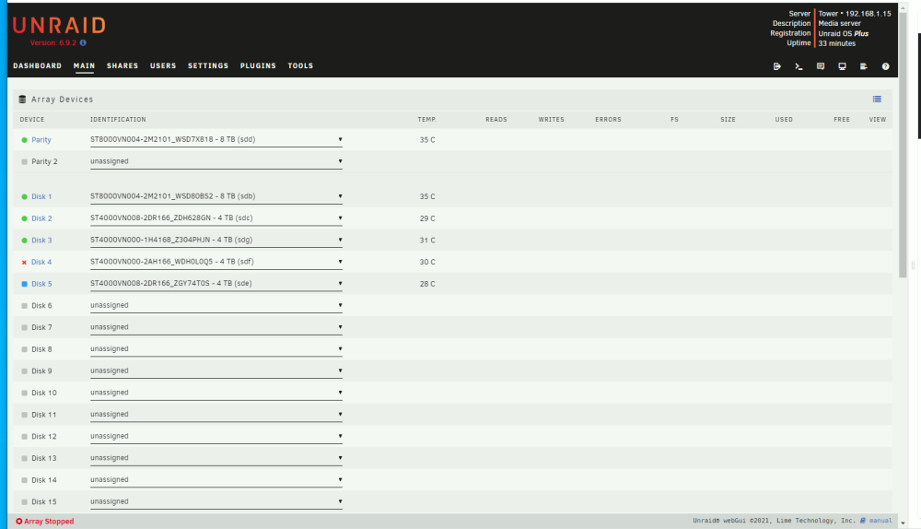Viewport: 921px width, 529px height.
Task: Open the Disk 1 device dropdown
Action: 216,196
